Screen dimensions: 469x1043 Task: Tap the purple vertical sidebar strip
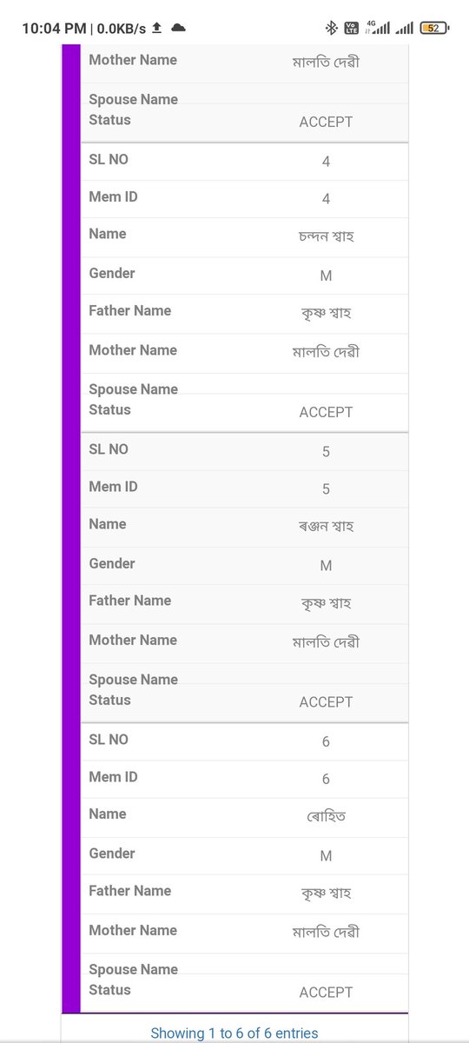coord(71,530)
